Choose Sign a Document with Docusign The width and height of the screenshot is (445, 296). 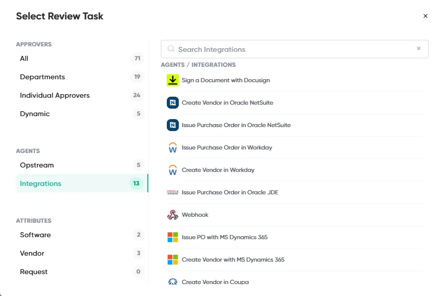(x=294, y=80)
